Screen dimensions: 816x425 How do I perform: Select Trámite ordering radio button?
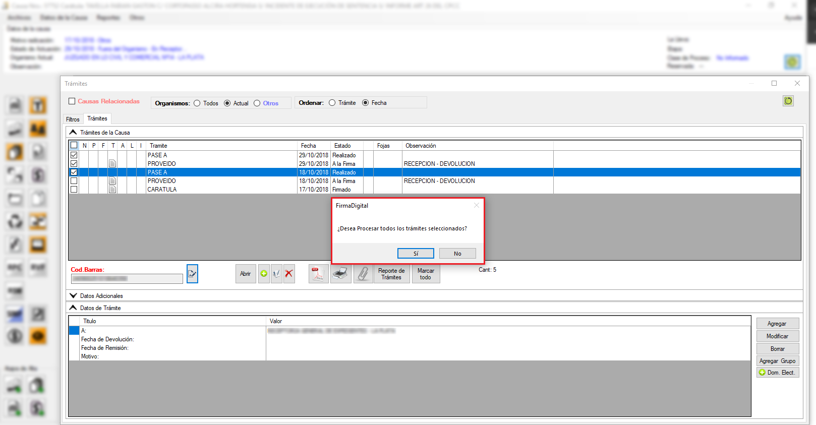click(332, 103)
